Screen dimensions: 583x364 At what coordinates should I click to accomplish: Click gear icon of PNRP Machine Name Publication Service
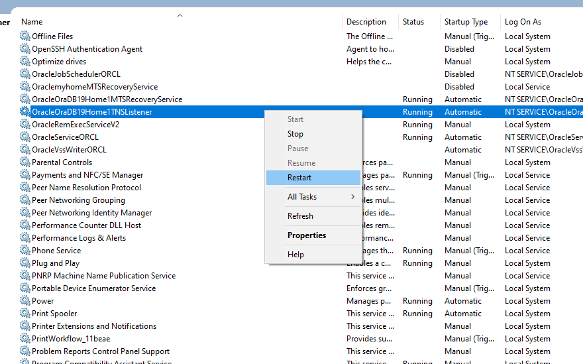(25, 276)
